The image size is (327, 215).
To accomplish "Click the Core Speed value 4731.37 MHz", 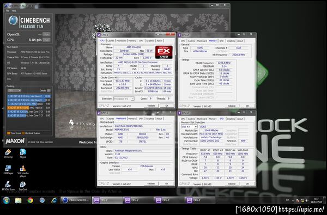I will coord(122,81).
